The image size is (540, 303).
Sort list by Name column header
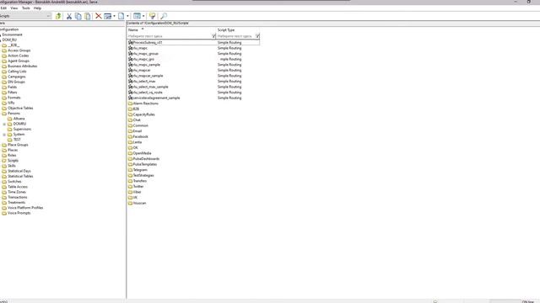[x=171, y=30]
